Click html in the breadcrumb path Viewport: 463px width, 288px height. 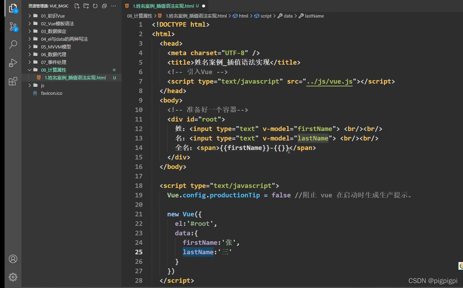click(243, 16)
